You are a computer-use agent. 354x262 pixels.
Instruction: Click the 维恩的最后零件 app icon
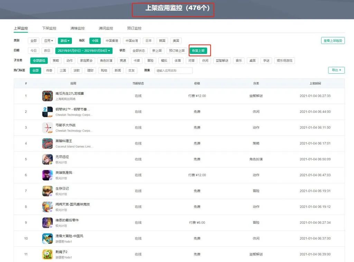pos(48,223)
